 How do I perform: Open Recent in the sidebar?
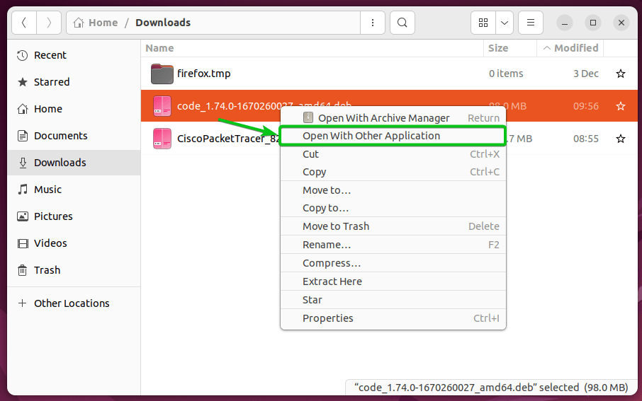[x=74, y=55]
